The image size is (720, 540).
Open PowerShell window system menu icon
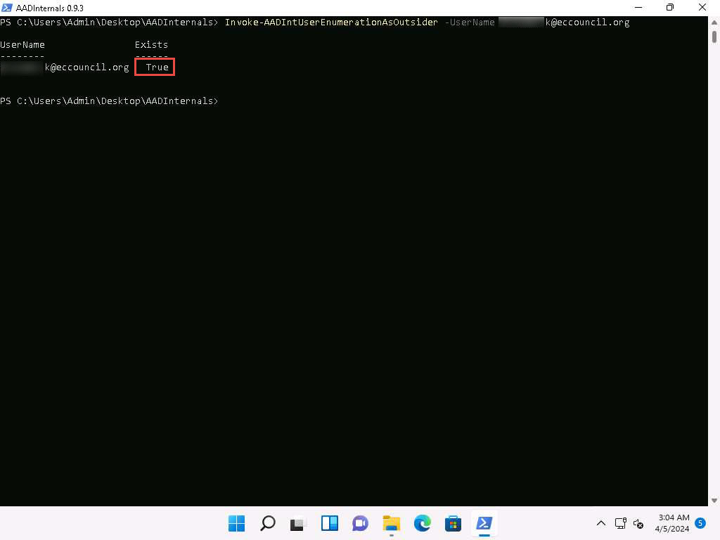(x=7, y=8)
